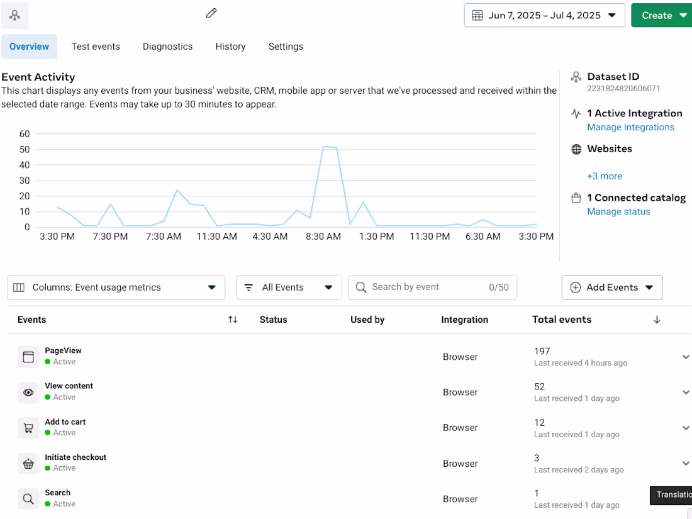Click the globe icon next to Websites
The width and height of the screenshot is (692, 519).
(x=576, y=149)
